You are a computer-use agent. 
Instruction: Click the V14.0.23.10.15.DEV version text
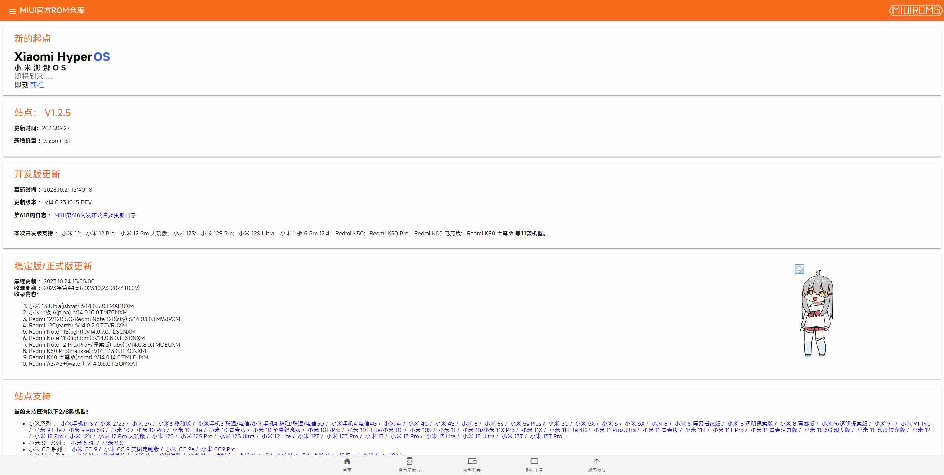tap(68, 202)
